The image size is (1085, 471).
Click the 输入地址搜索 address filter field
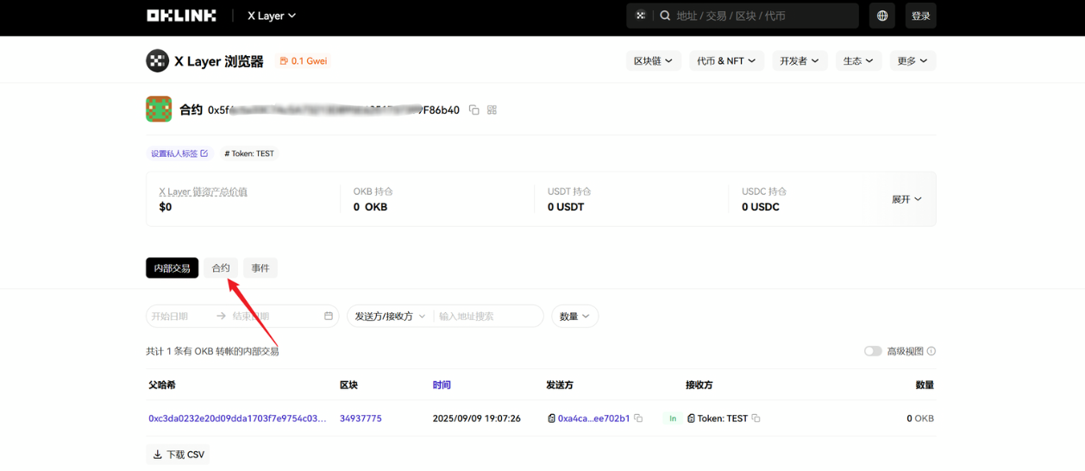point(487,316)
